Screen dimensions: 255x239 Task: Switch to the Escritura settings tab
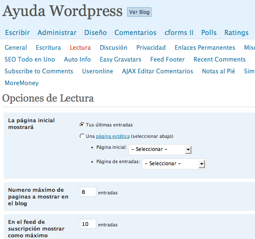point(48,48)
